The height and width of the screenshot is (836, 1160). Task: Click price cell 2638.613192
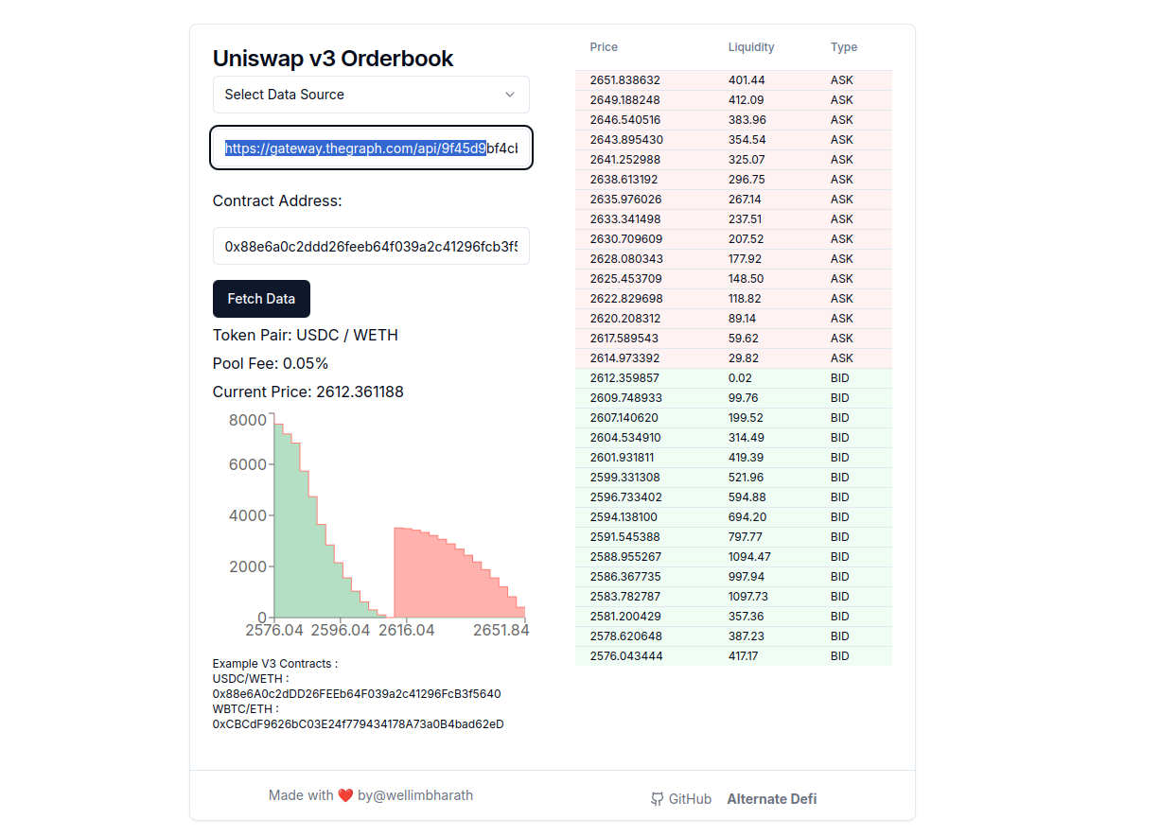624,180
